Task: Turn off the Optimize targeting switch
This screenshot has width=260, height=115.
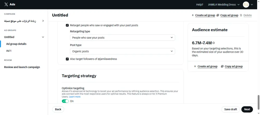Action: [x=65, y=101]
